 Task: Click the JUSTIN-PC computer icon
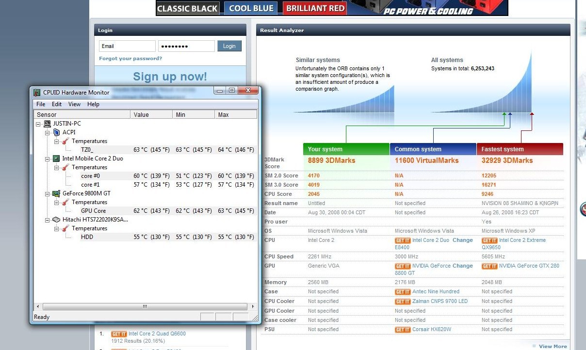point(47,124)
